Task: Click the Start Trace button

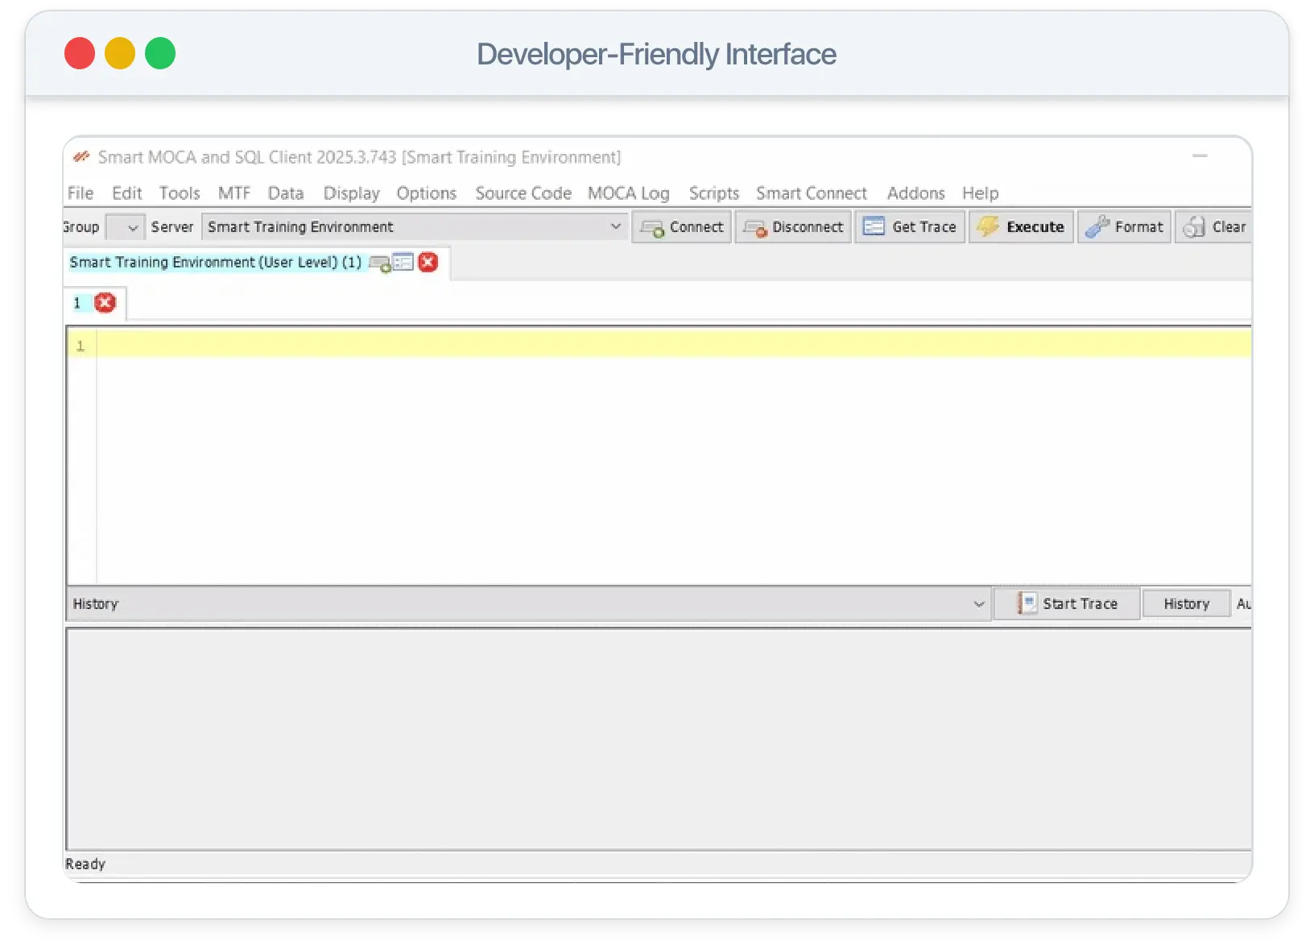Action: point(1067,604)
